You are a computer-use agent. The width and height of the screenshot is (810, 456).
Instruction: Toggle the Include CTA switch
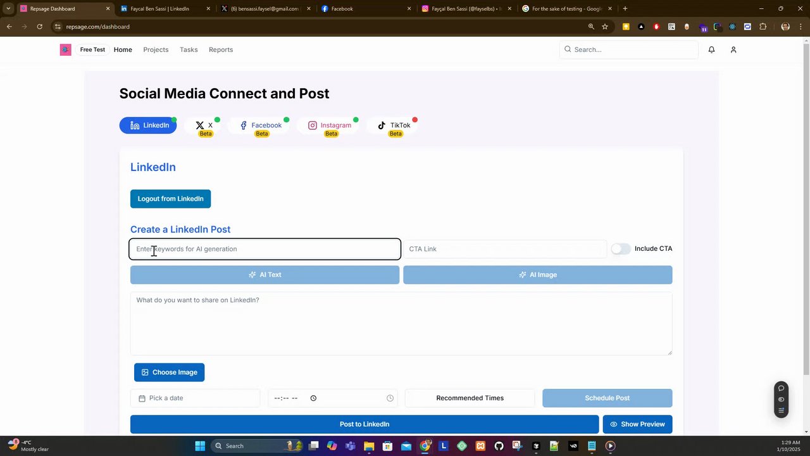coord(621,249)
